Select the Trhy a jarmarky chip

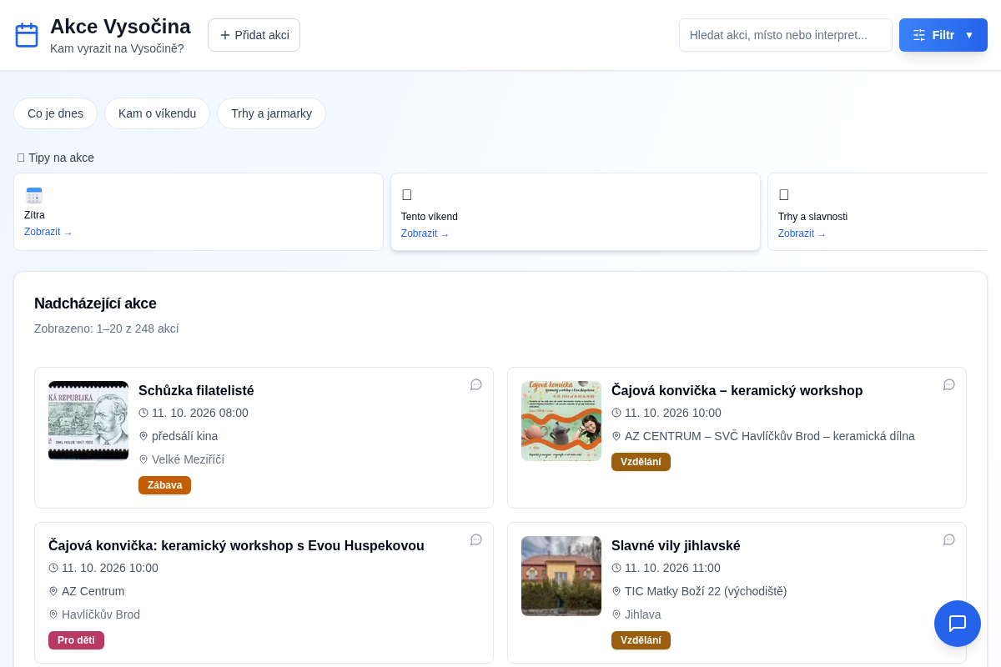click(x=271, y=113)
